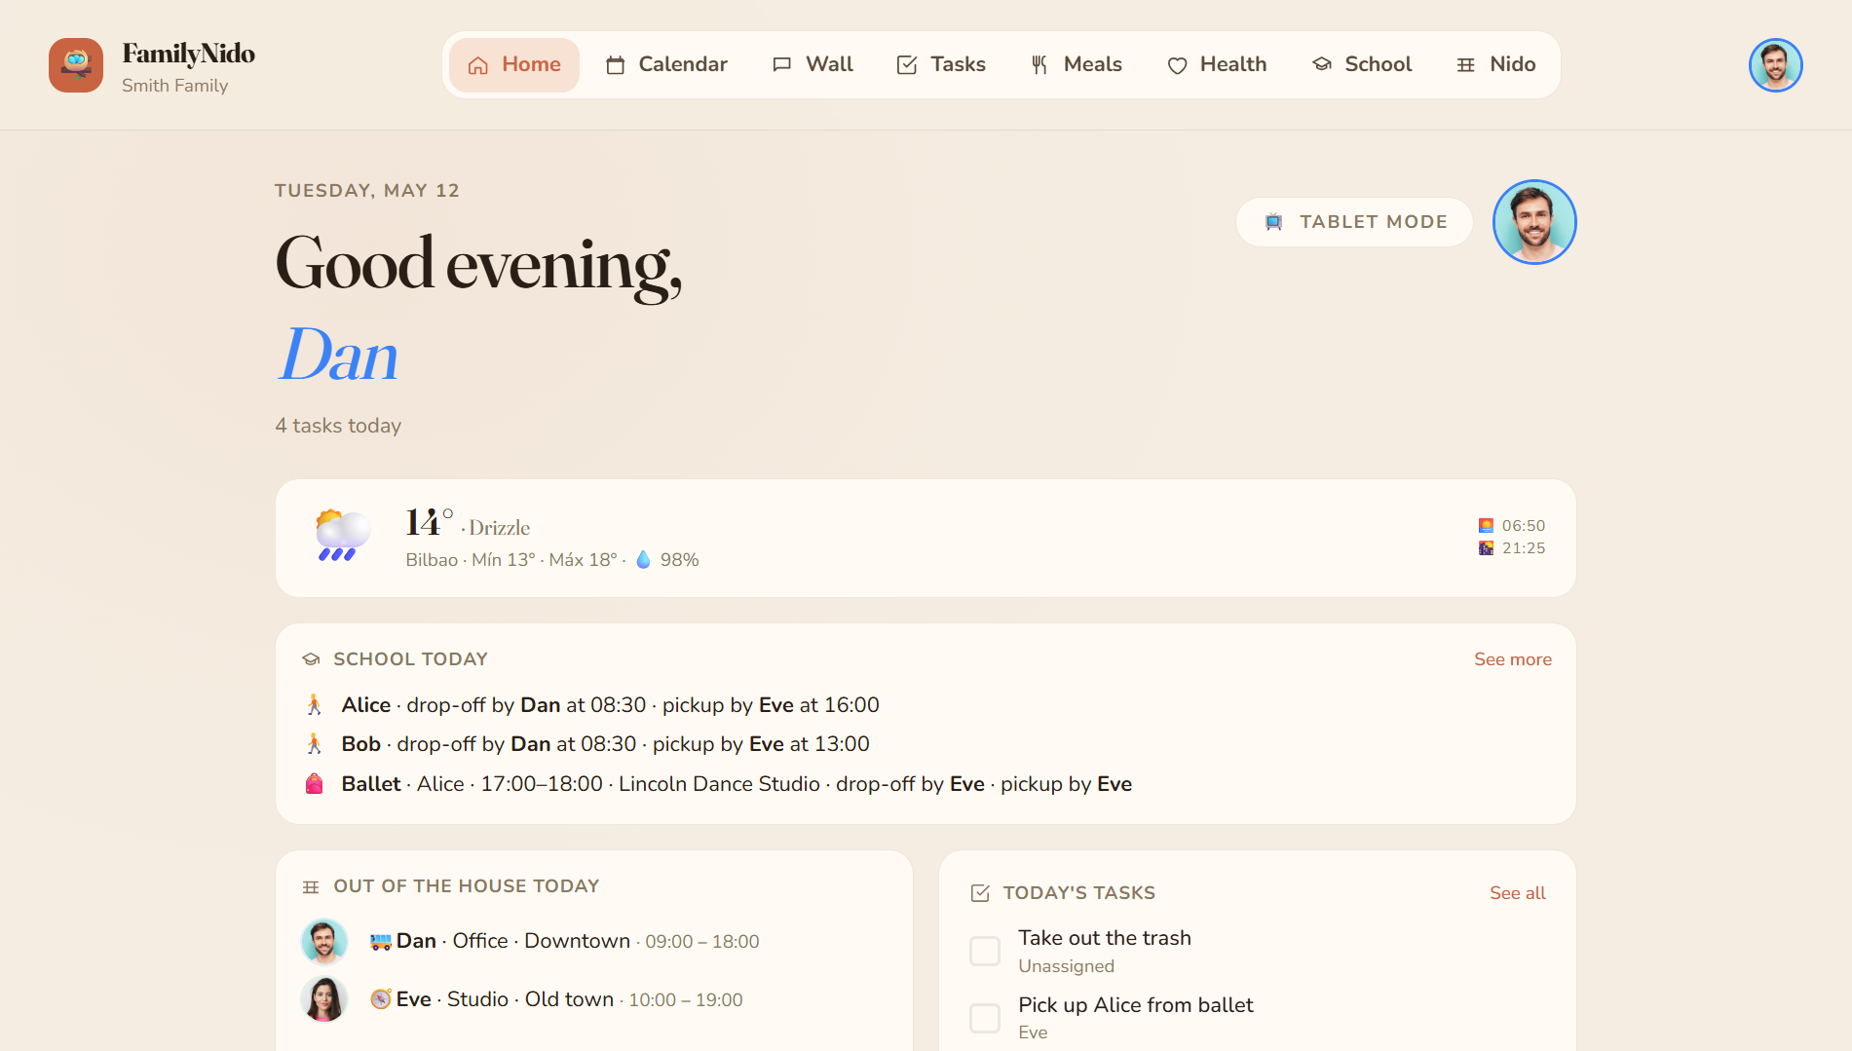Screen dimensions: 1852x1051
Task: Click the School graduation cap icon in navigation
Action: [1321, 64]
